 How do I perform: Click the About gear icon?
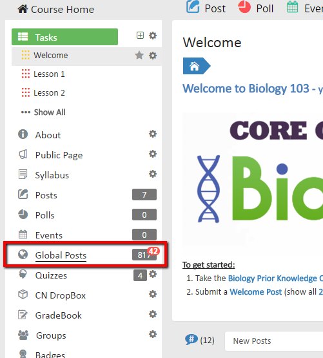click(x=153, y=134)
